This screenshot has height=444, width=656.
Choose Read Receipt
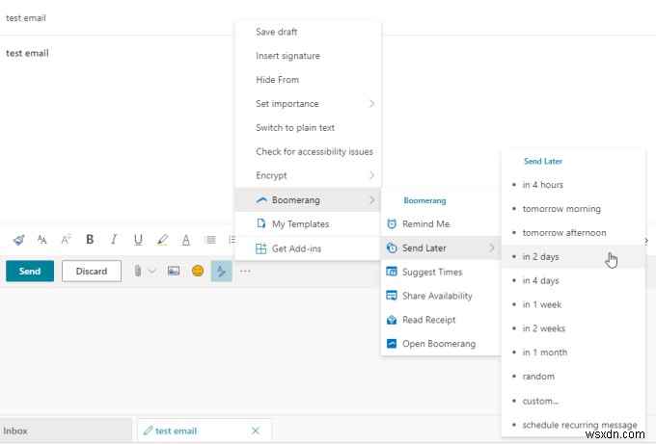coord(441,320)
